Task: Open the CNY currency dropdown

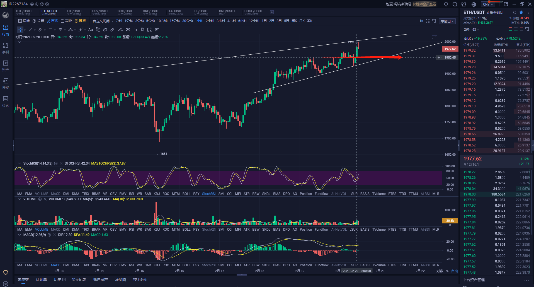Action: 488,4
